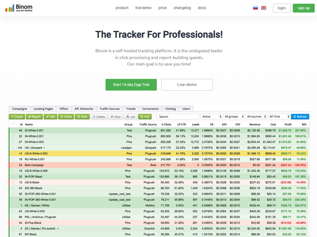Click campaign name US-S-White-0.002
The image size is (317, 237).
(36, 154)
